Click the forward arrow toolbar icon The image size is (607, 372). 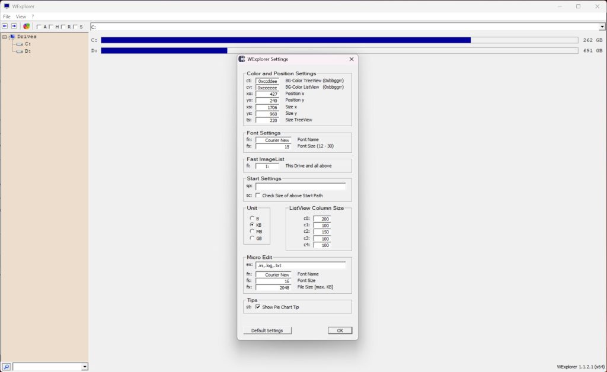[x=14, y=26]
